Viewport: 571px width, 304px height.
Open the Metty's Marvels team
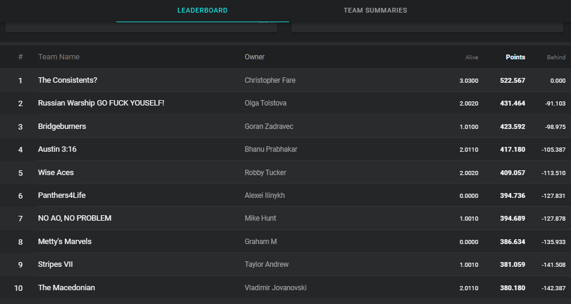point(65,242)
